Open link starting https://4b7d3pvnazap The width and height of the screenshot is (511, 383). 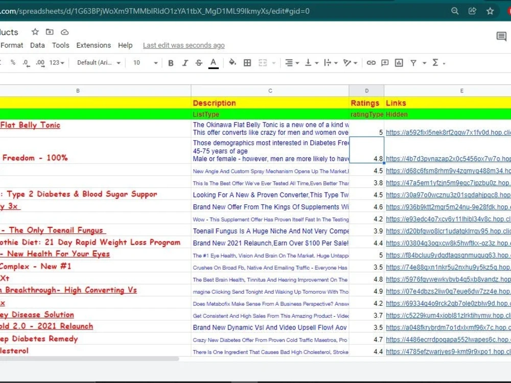tap(448, 159)
